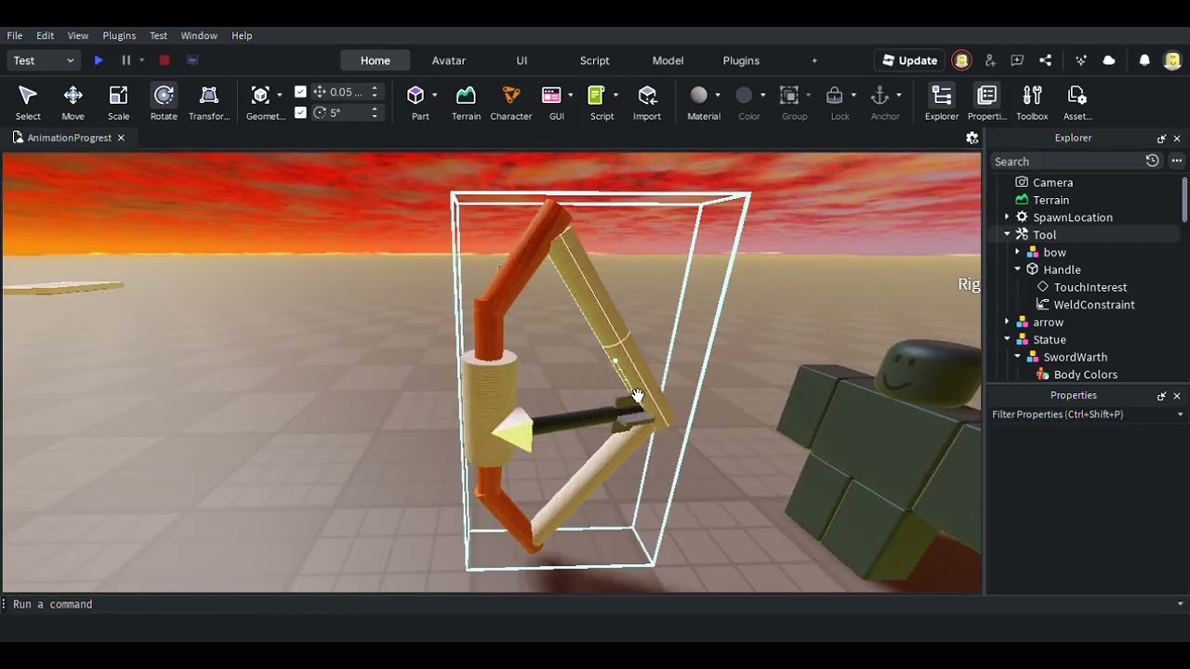This screenshot has width=1190, height=669.
Task: Collapse the Handle node
Action: [x=1017, y=269]
